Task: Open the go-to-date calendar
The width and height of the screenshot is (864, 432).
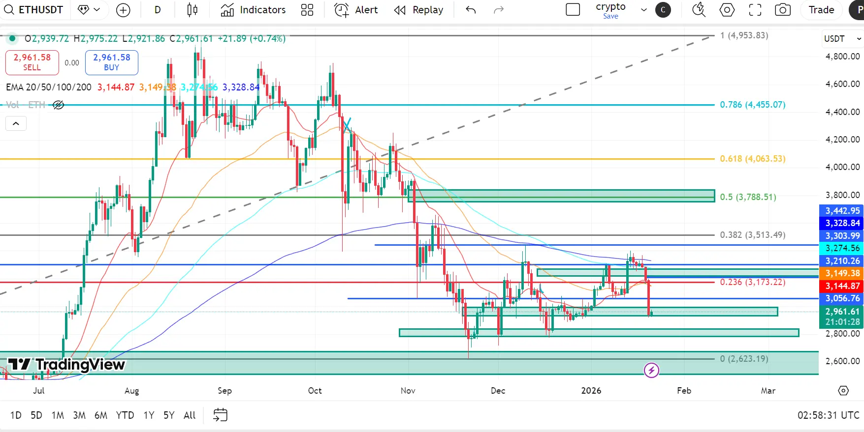Action: 220,415
